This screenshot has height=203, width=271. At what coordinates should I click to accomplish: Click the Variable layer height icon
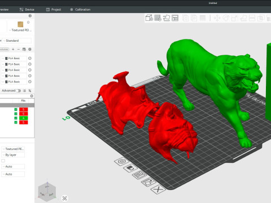pos(203,18)
